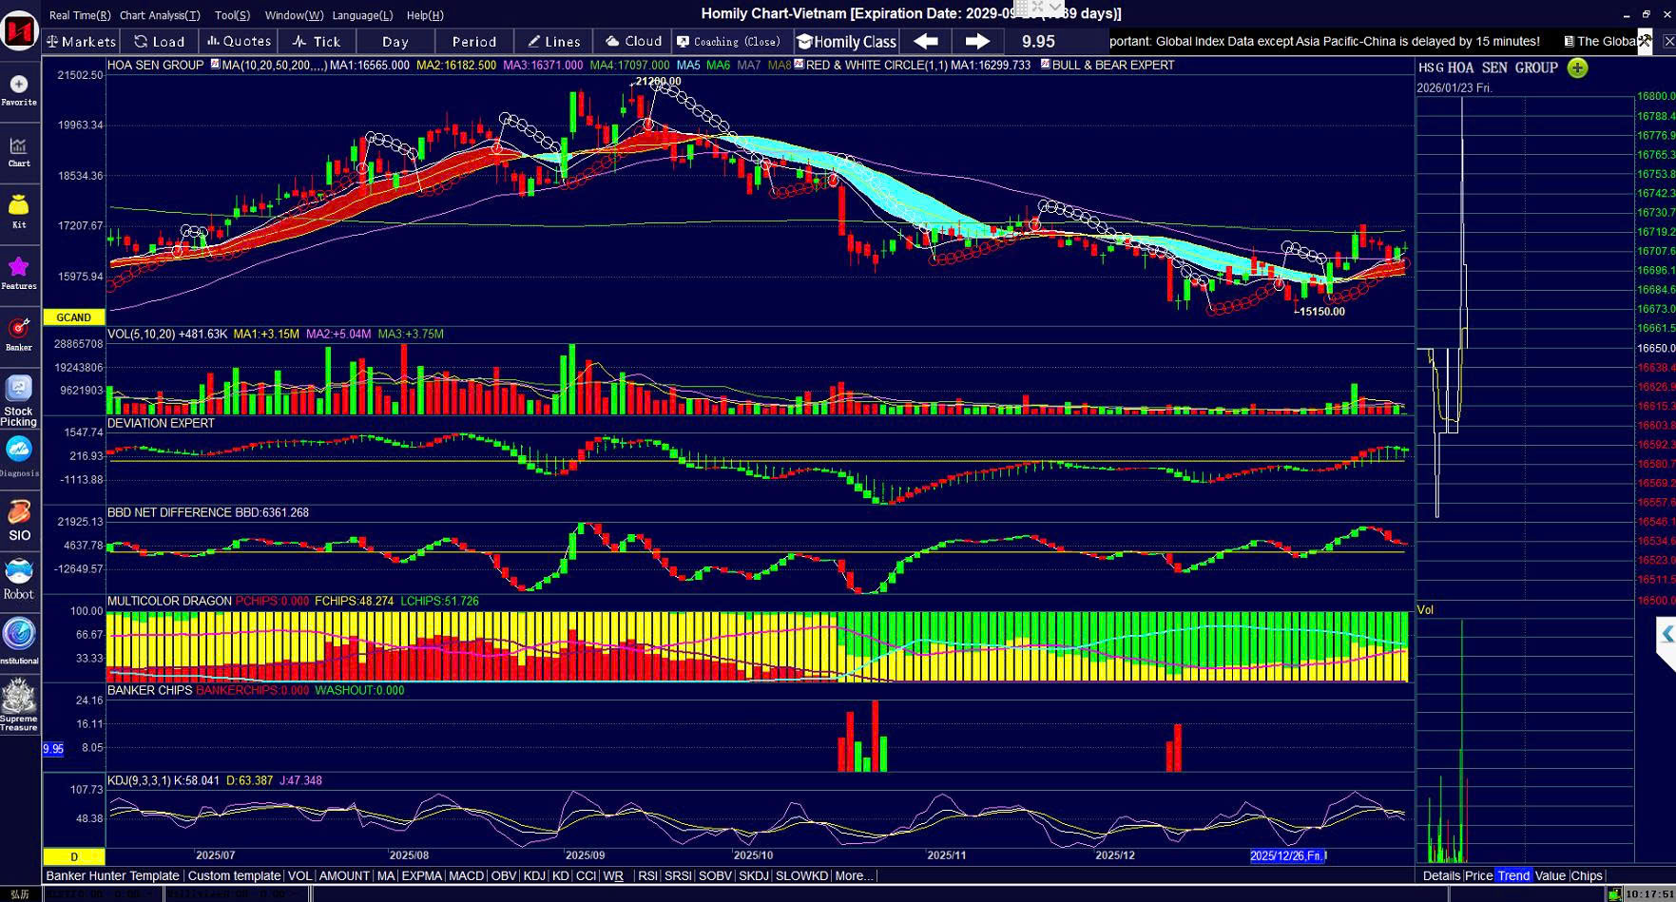Toggle the Cloud overlay button

pyautogui.click(x=633, y=41)
